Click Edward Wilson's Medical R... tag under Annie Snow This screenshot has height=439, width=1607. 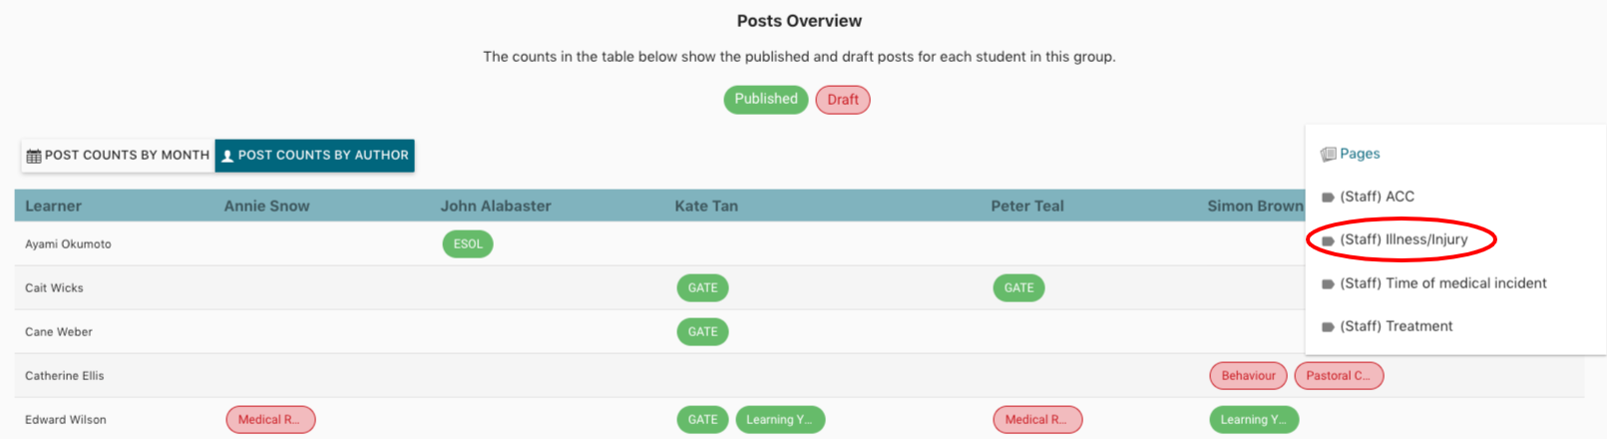tap(270, 420)
